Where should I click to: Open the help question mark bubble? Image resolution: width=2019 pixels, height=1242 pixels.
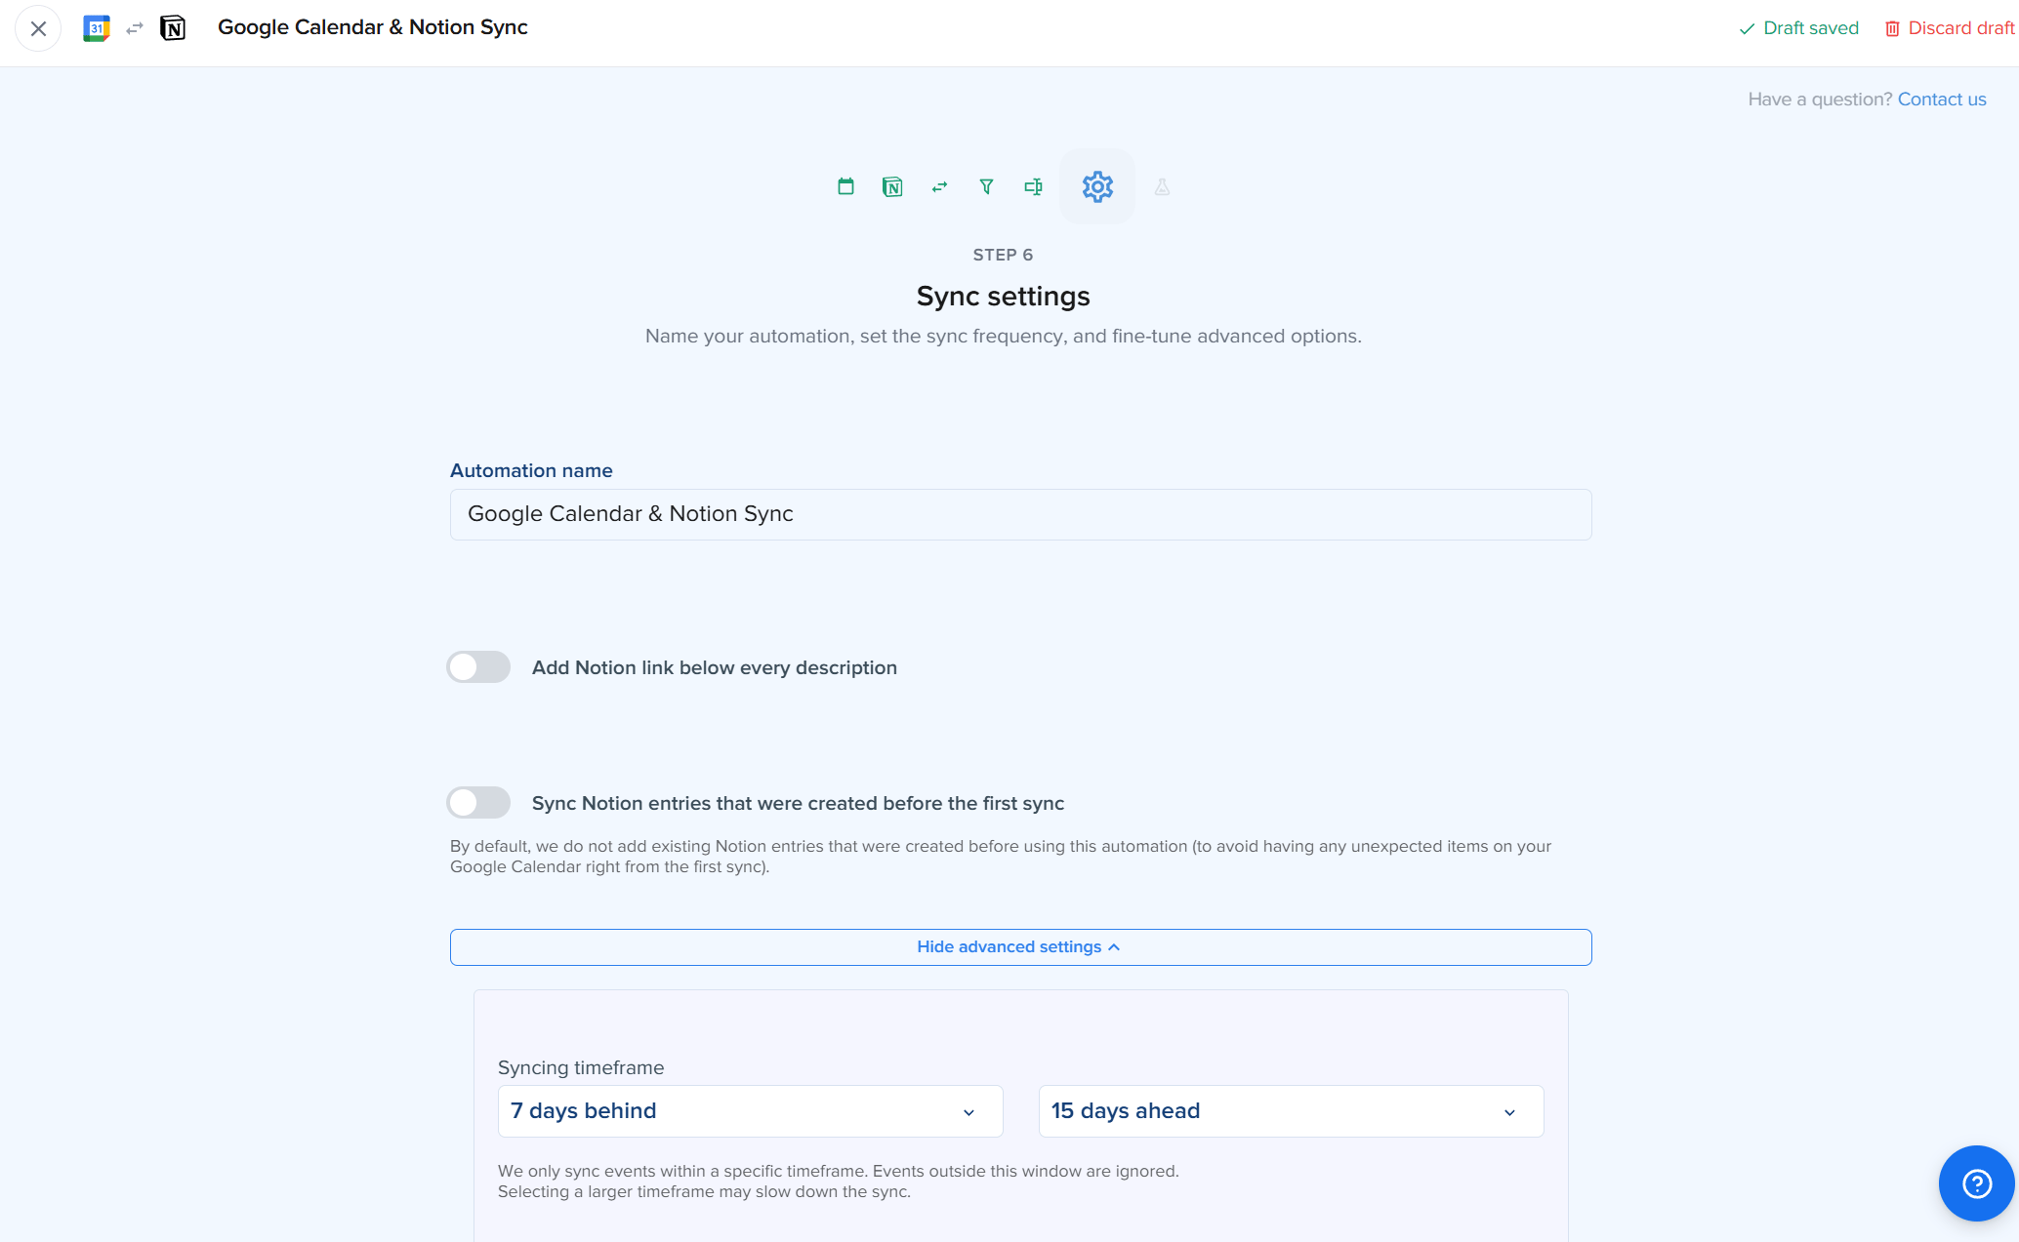(1977, 1183)
